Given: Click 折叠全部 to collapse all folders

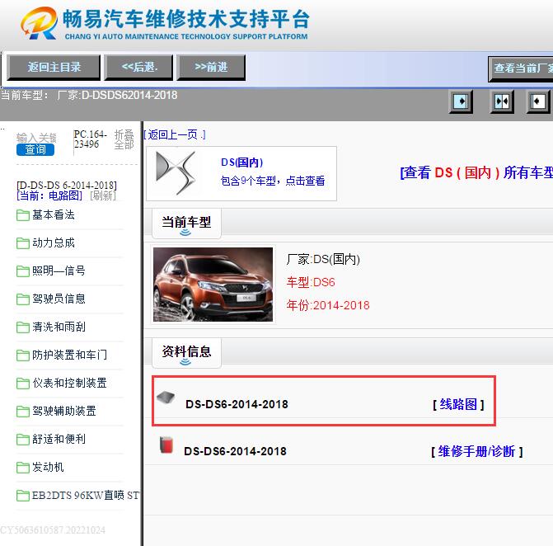Looking at the screenshot, I should [x=124, y=139].
